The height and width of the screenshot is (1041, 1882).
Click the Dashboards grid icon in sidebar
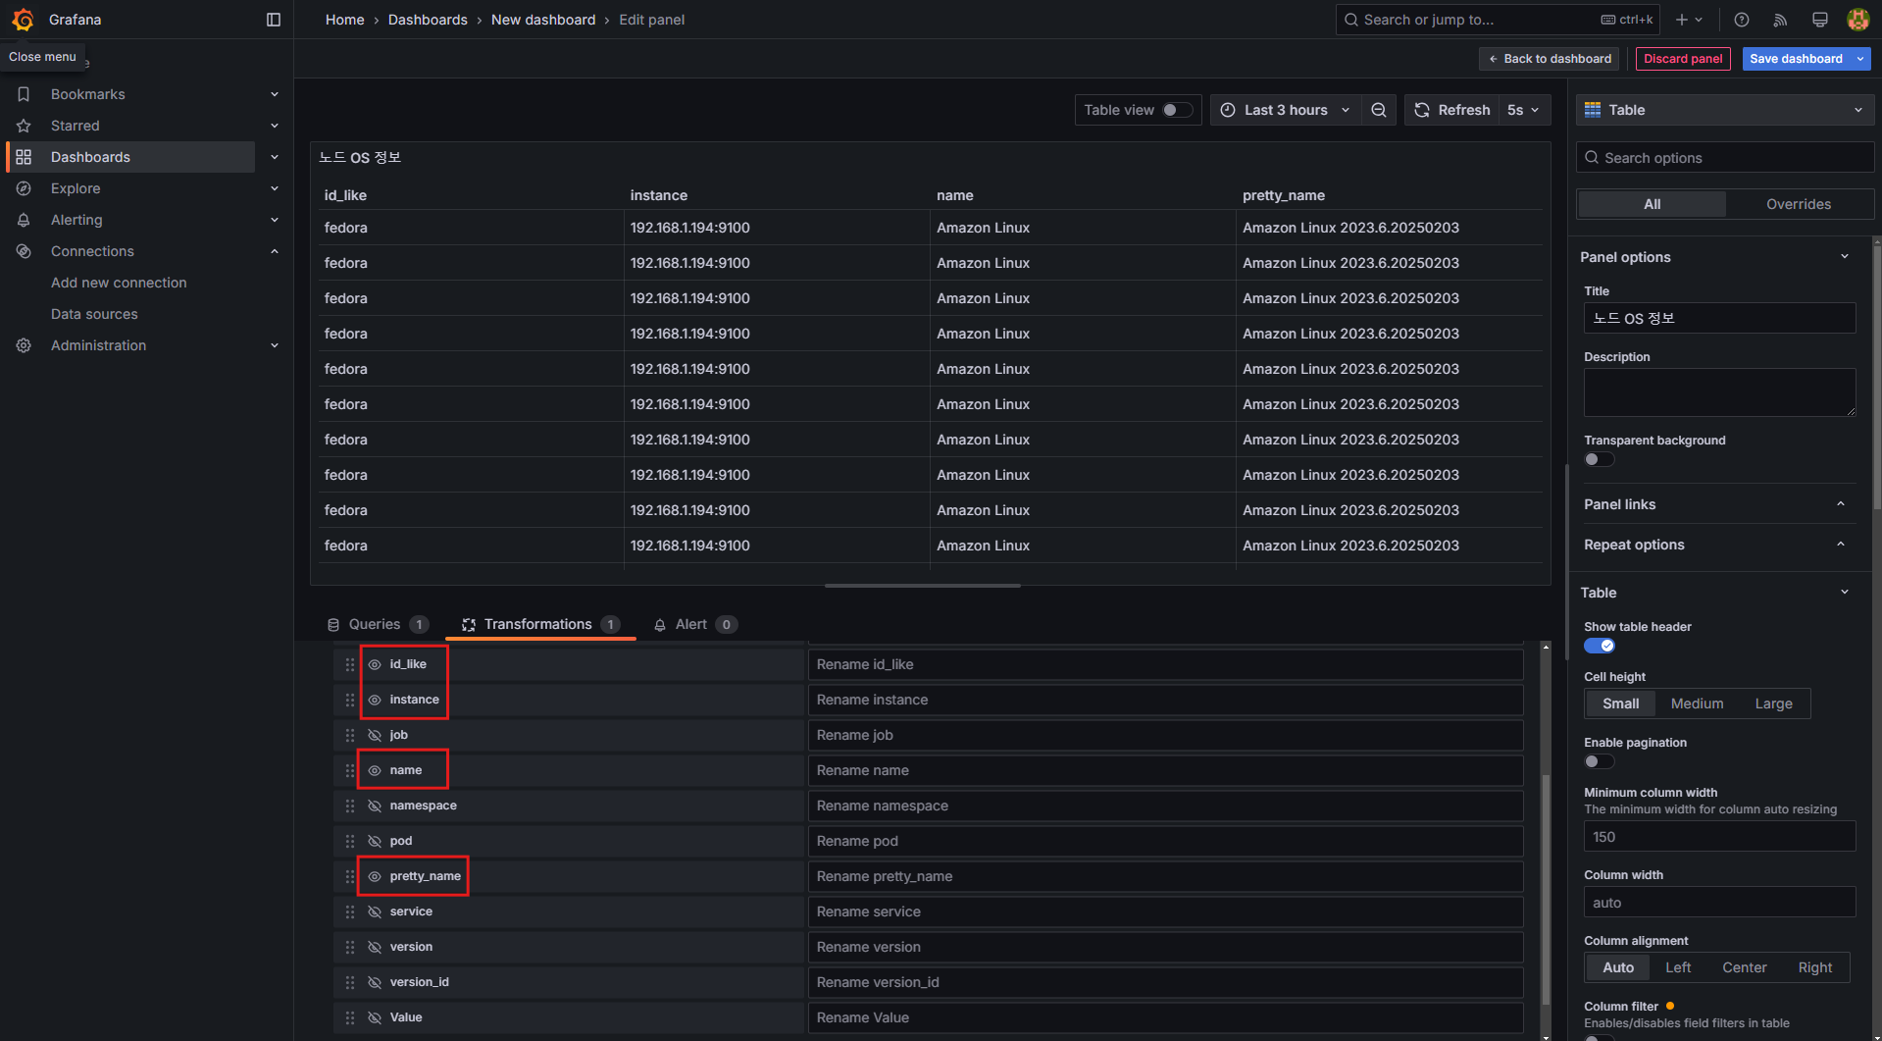[x=24, y=157]
